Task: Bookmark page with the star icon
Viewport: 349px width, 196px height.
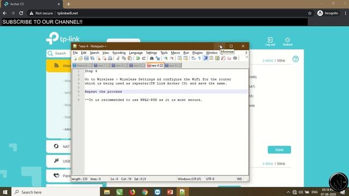Action: pos(310,13)
